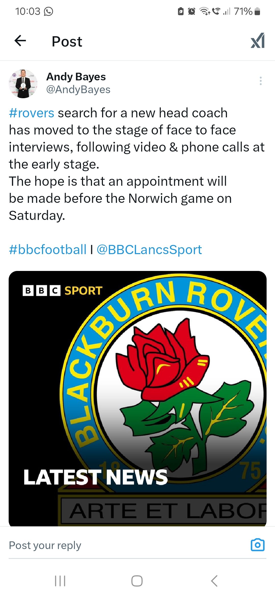Tap the @AndyBayes handle
Viewport: 275px width, 597px height.
78,90
